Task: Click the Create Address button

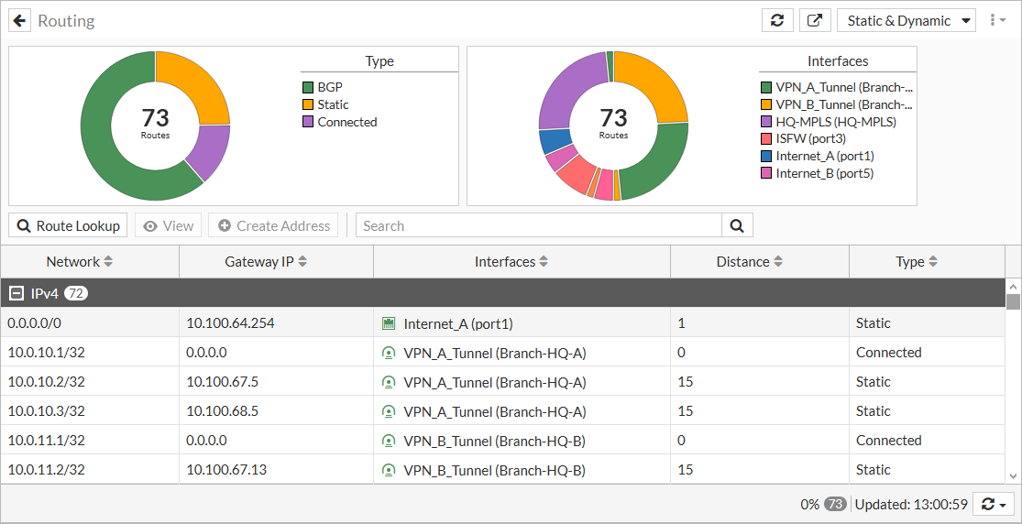Action: 273,225
